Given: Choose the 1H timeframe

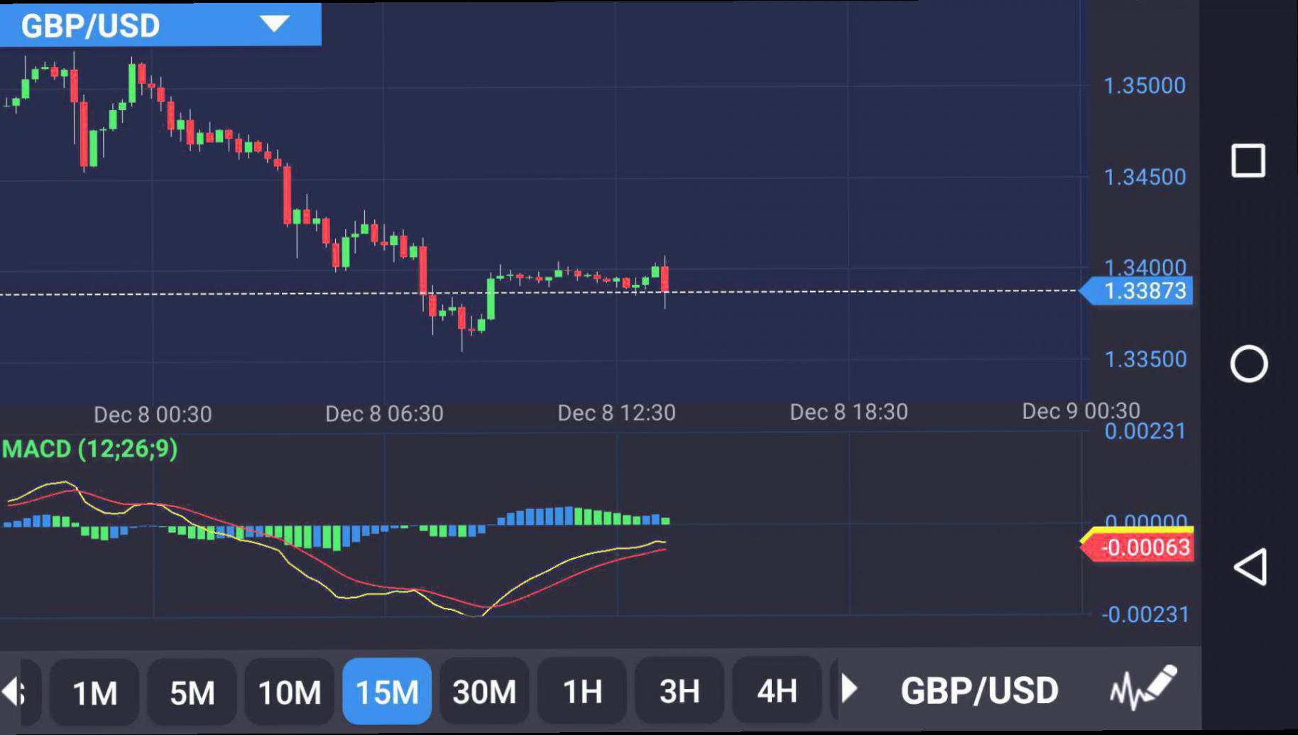Looking at the screenshot, I should click(582, 692).
